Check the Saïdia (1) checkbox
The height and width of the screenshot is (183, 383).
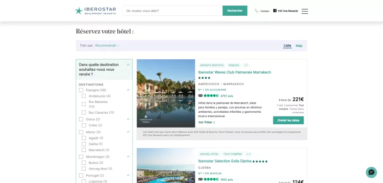[x=84, y=144]
